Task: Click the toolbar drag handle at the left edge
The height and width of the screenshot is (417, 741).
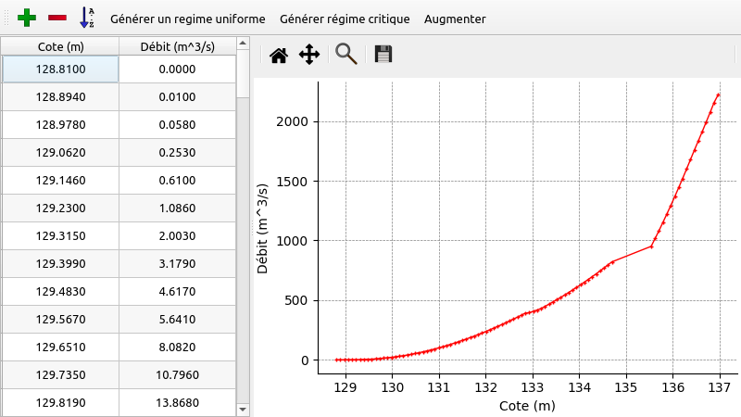Action: pos(7,18)
